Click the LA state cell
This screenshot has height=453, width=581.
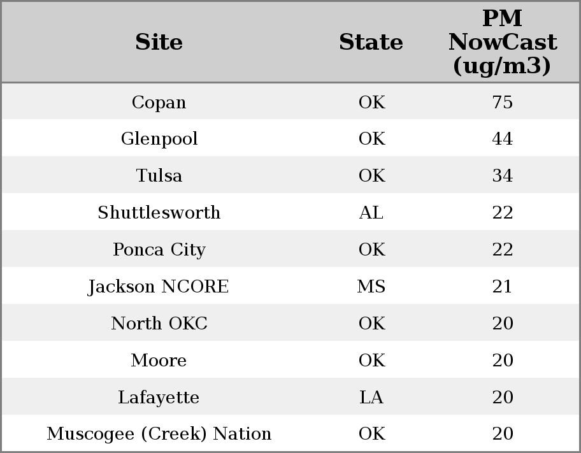click(371, 397)
